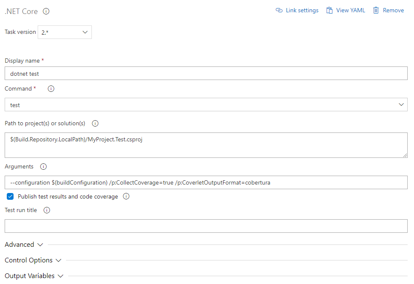Click the Publish test results and code coverage label

pyautogui.click(x=68, y=197)
